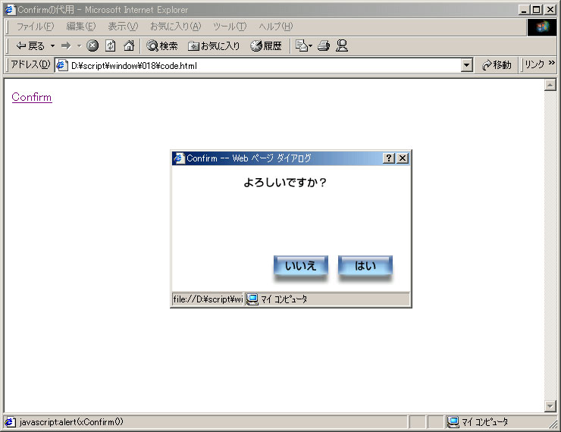561x432 pixels.
Task: Click the はい button in dialog
Action: 365,265
